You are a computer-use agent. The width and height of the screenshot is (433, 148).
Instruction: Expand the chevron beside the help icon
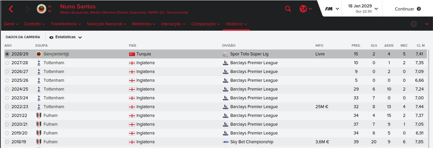(427, 24)
